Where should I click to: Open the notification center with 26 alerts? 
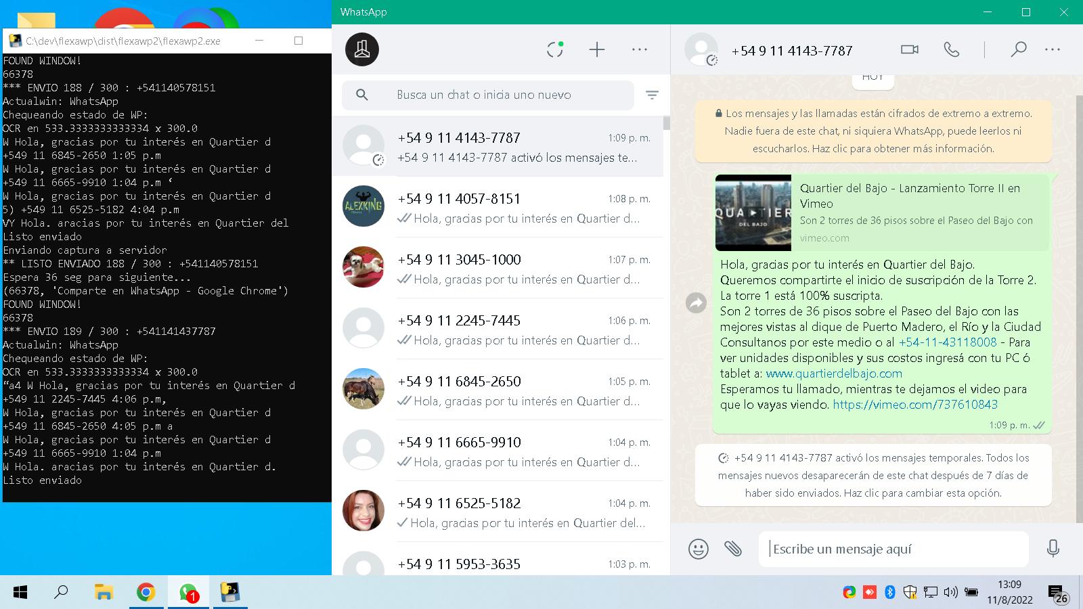click(x=1058, y=594)
